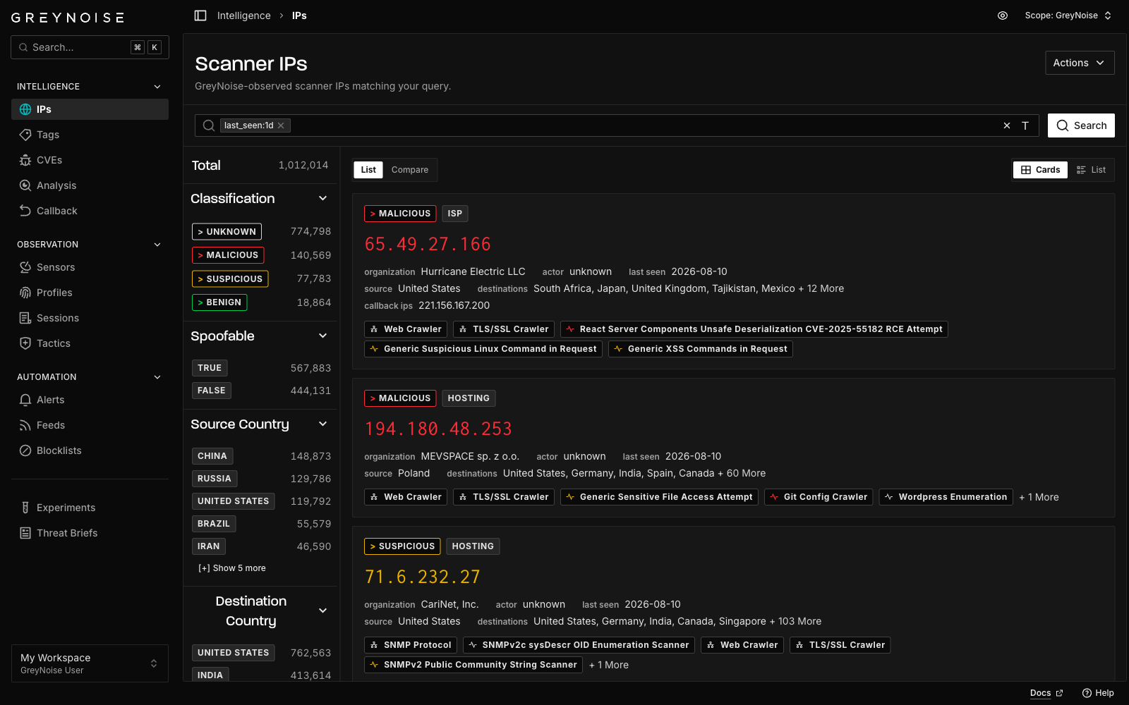Click the Git Config Crawler tag
The image size is (1129, 705).
[x=819, y=497]
